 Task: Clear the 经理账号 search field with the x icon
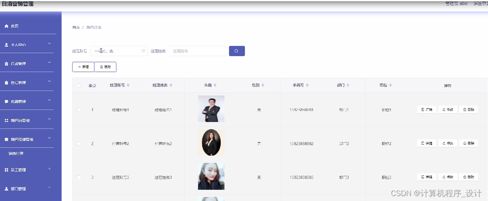click(x=143, y=51)
